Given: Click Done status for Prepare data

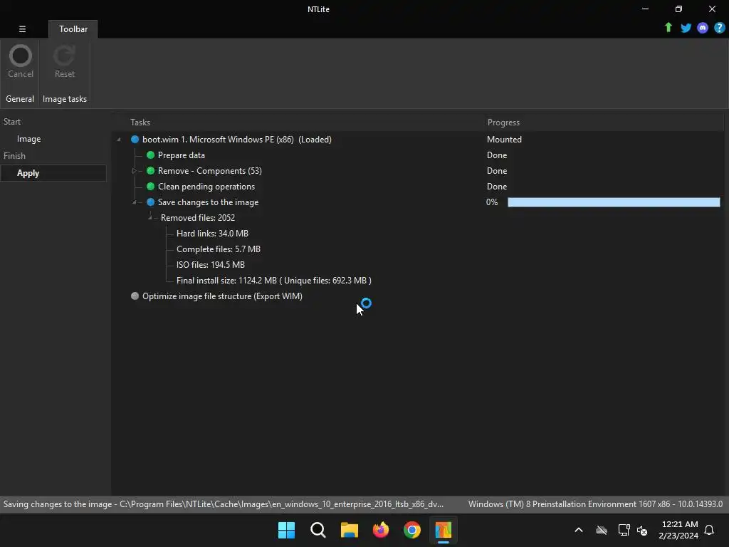Looking at the screenshot, I should pos(496,155).
